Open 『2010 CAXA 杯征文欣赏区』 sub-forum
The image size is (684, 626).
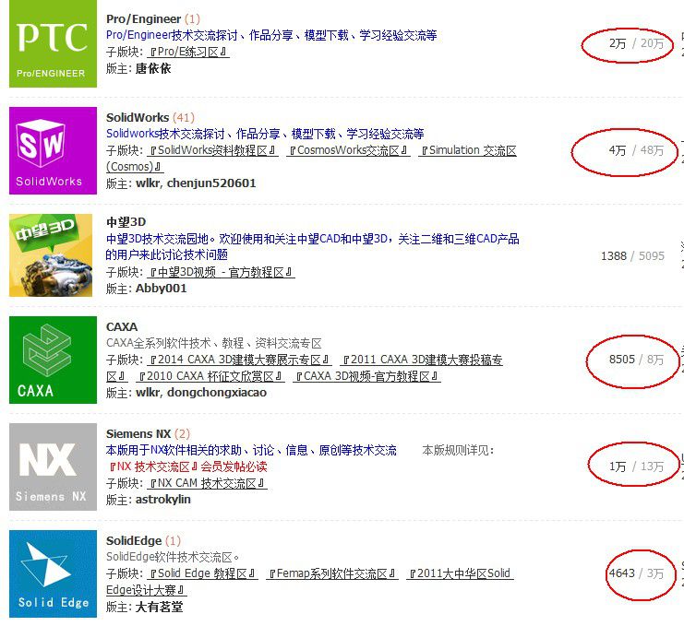pos(210,376)
